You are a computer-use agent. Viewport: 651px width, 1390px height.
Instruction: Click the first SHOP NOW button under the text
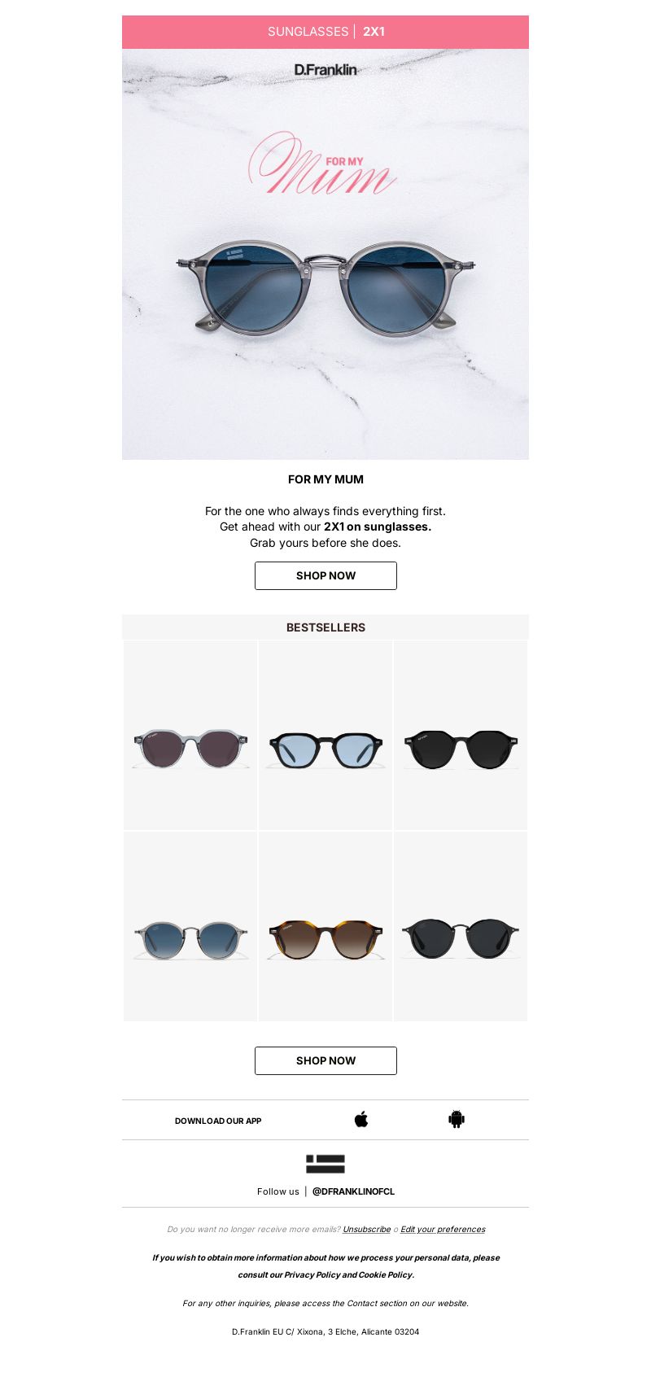[325, 575]
